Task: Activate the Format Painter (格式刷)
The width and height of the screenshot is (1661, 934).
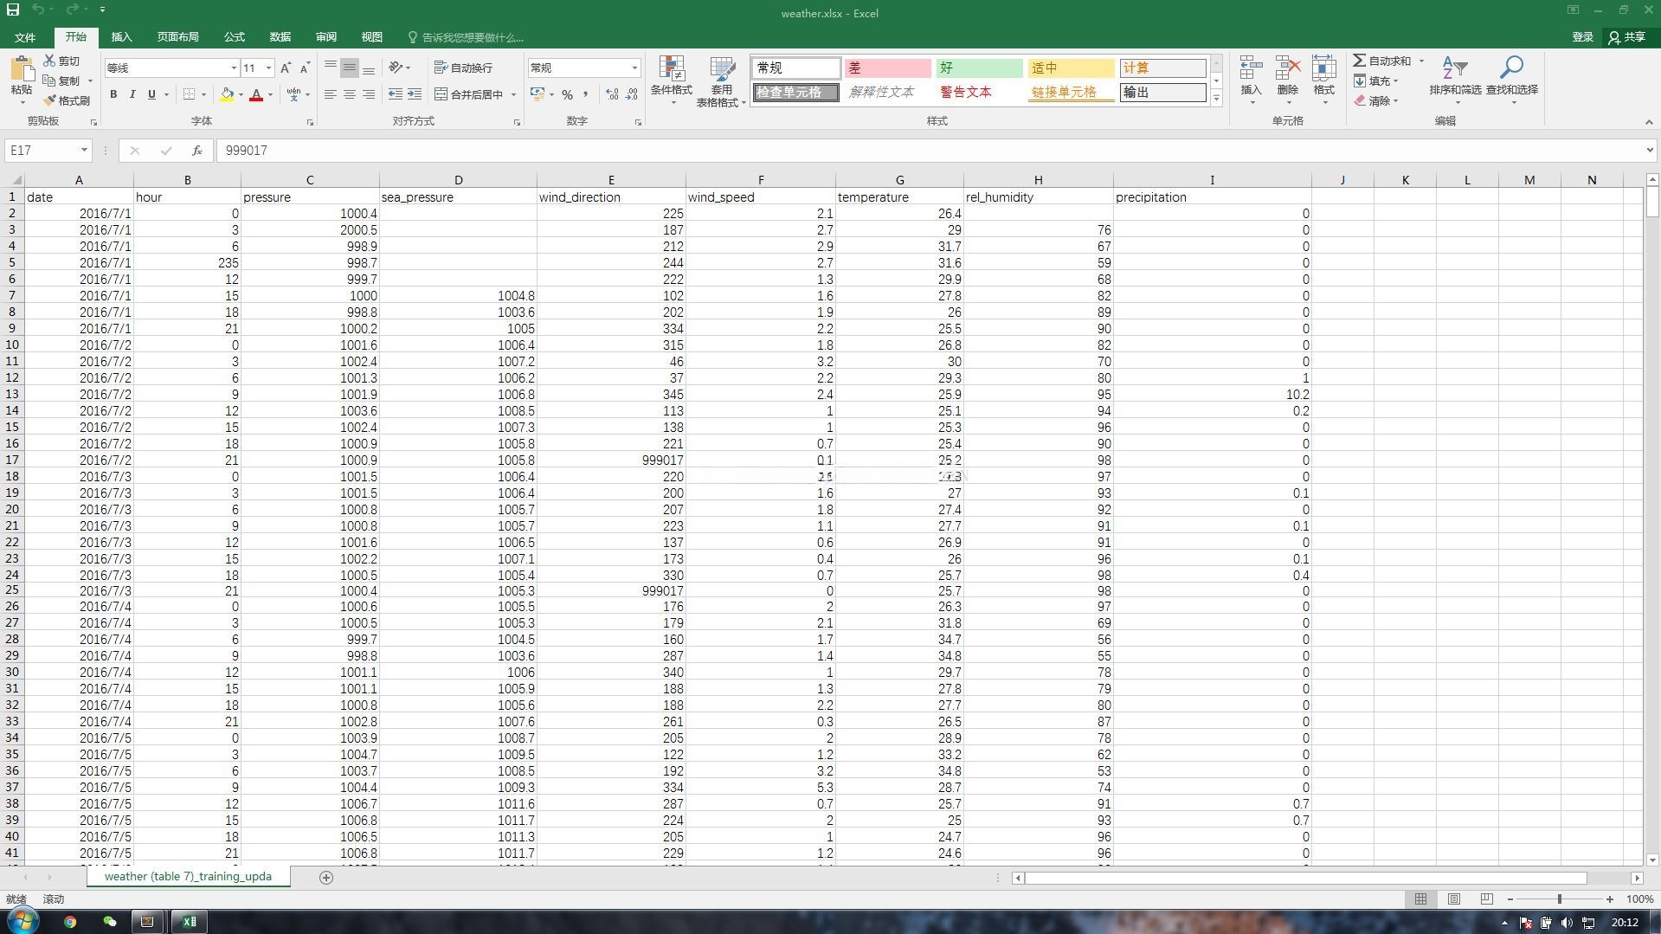Action: tap(67, 100)
